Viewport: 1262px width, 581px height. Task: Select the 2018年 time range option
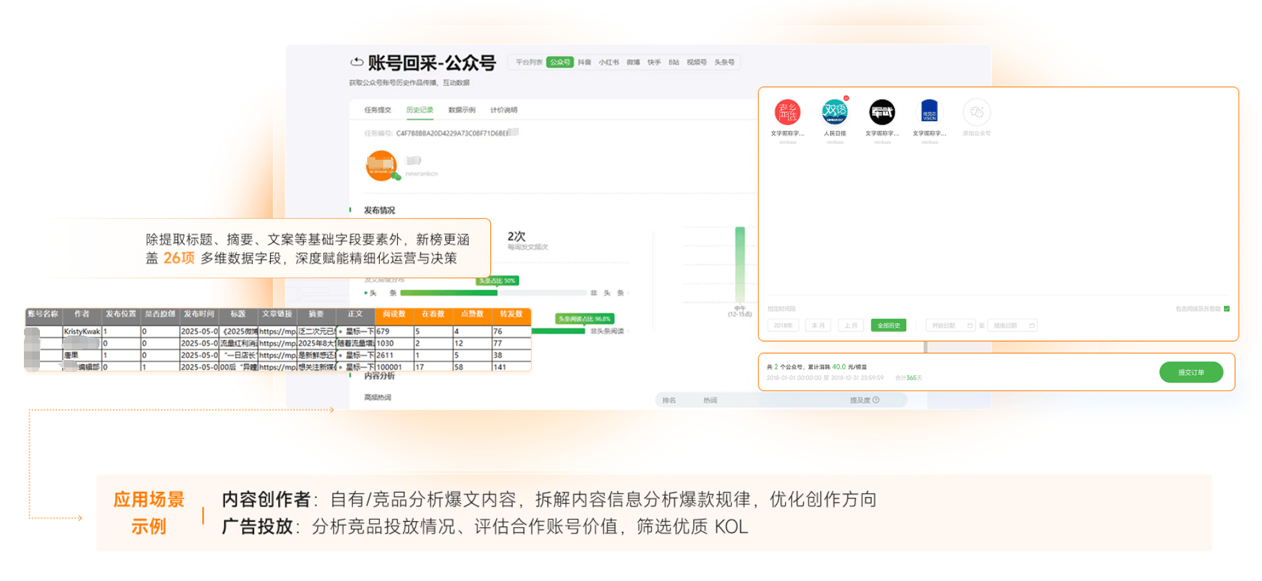click(783, 325)
